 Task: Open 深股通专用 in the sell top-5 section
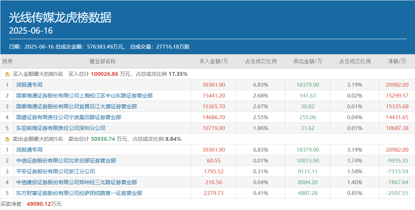29,150
